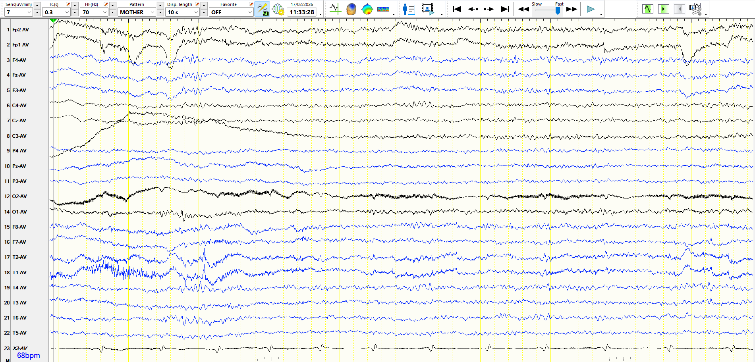Image resolution: width=755 pixels, height=362 pixels.
Task: Toggle the green forward page panel button
Action: pyautogui.click(x=663, y=9)
